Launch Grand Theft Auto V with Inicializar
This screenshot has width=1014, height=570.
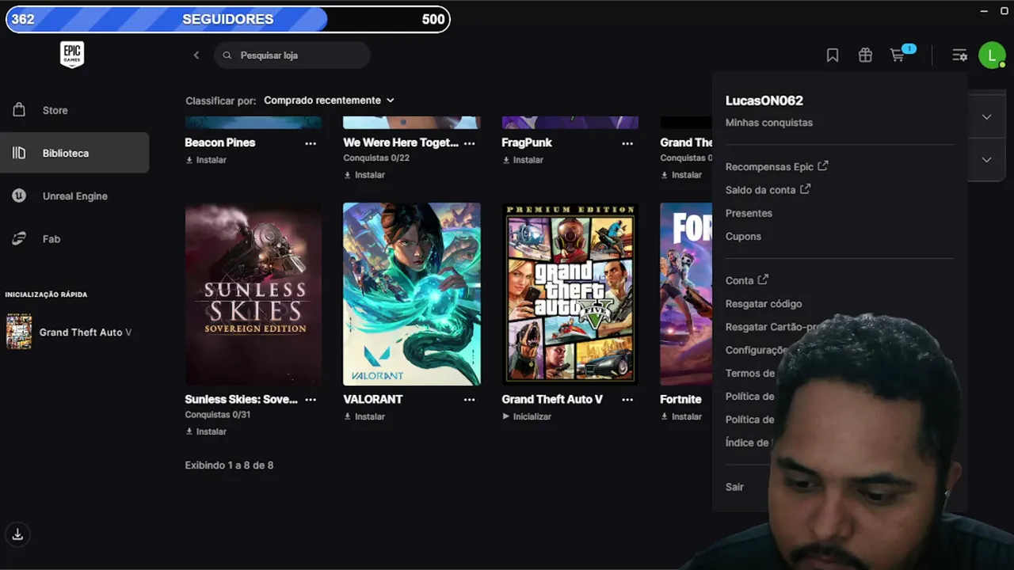point(527,416)
